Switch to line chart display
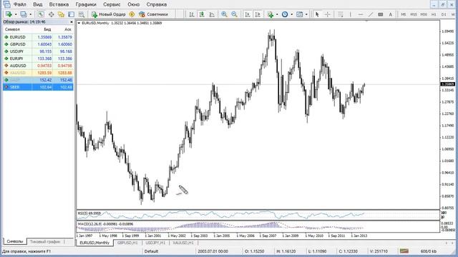Viewport: 458px width, 257px height. pos(212,14)
